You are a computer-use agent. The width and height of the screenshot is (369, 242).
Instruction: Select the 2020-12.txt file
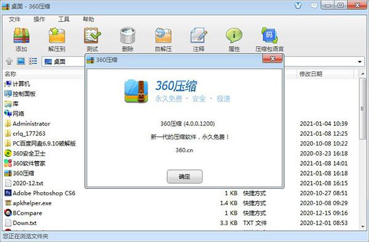pos(24,183)
